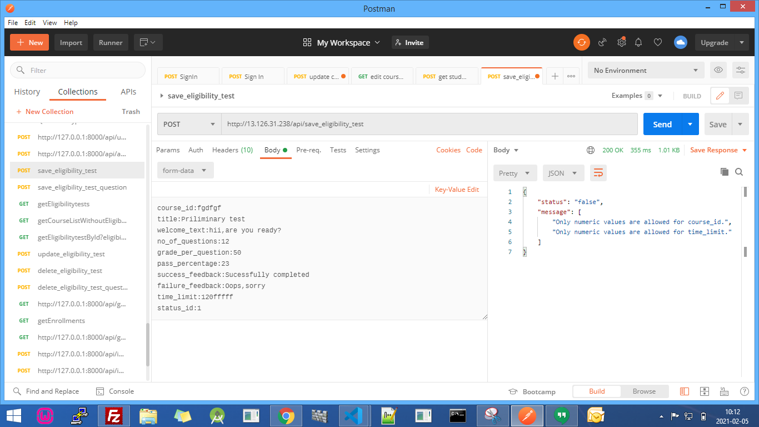
Task: Switch to Browse mode in footer
Action: click(644, 391)
